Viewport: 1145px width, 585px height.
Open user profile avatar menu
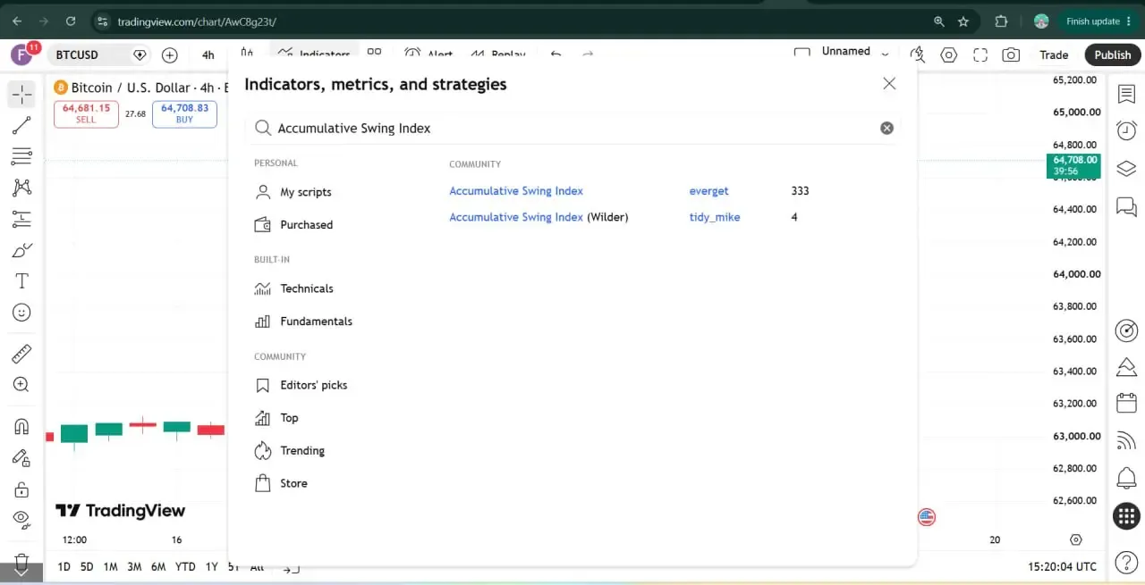[21, 55]
